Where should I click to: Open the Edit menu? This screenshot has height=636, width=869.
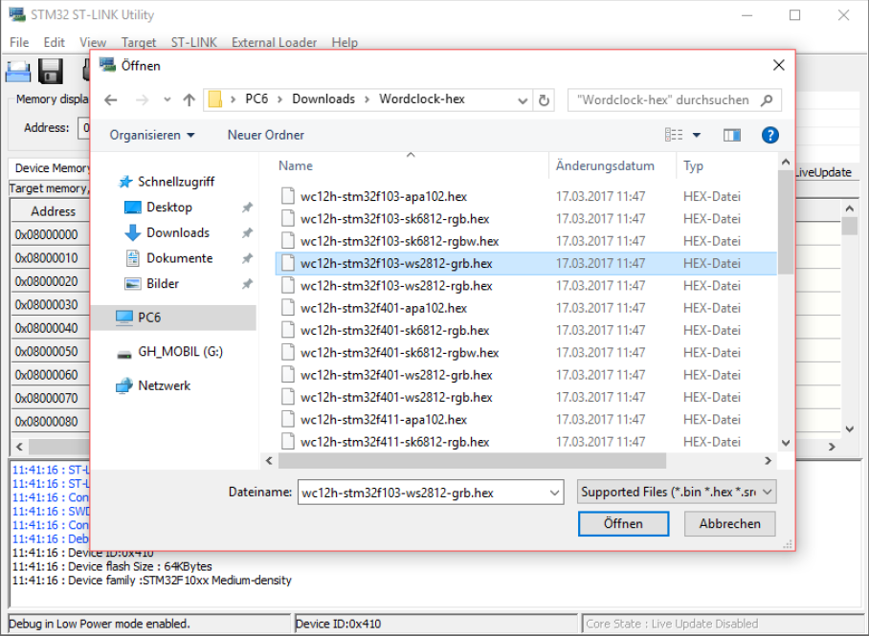[54, 42]
